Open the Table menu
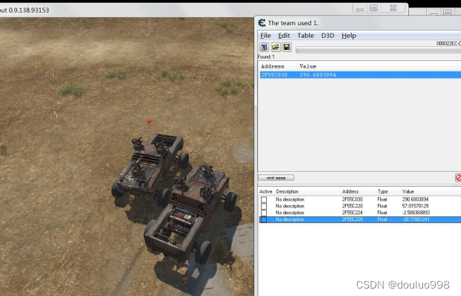Viewport: 461px width, 296px height. 306,36
